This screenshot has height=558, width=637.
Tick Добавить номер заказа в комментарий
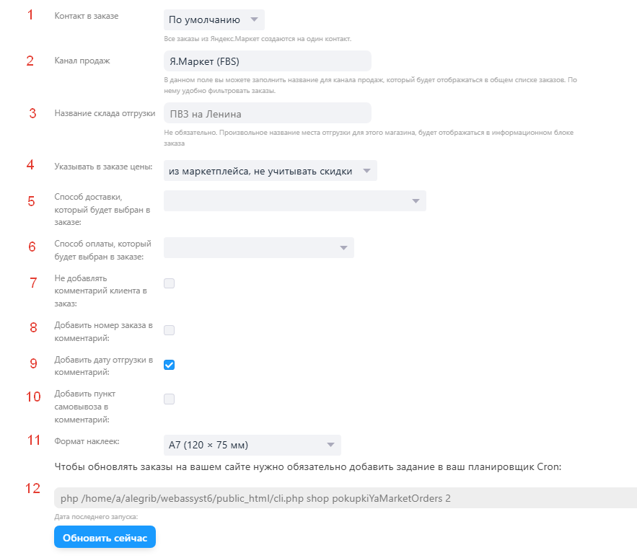point(169,330)
